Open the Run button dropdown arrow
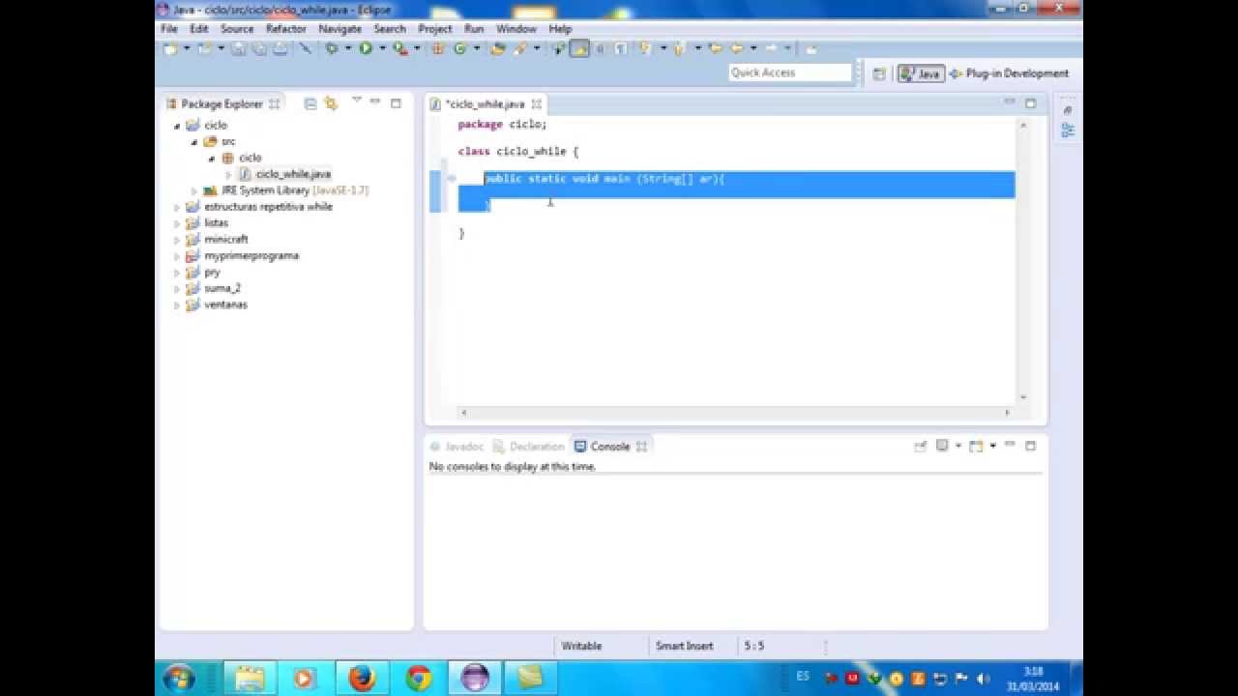Image resolution: width=1238 pixels, height=696 pixels. (x=380, y=48)
